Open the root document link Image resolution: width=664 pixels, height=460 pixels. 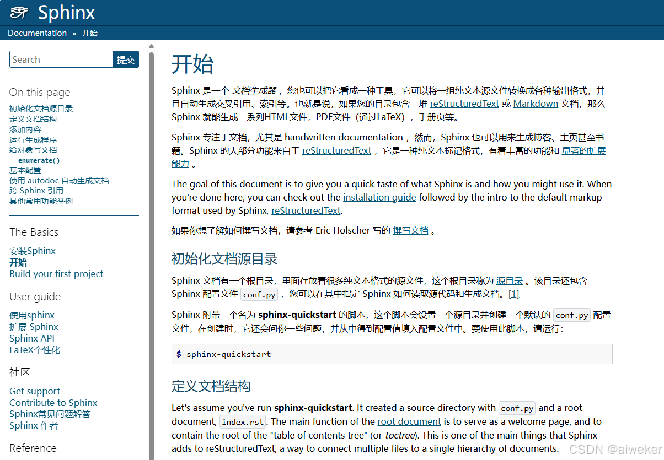pyautogui.click(x=409, y=421)
